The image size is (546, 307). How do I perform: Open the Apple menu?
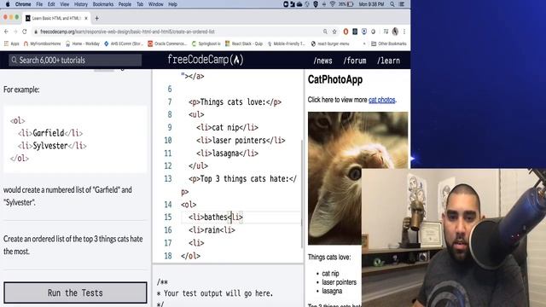[x=8, y=4]
